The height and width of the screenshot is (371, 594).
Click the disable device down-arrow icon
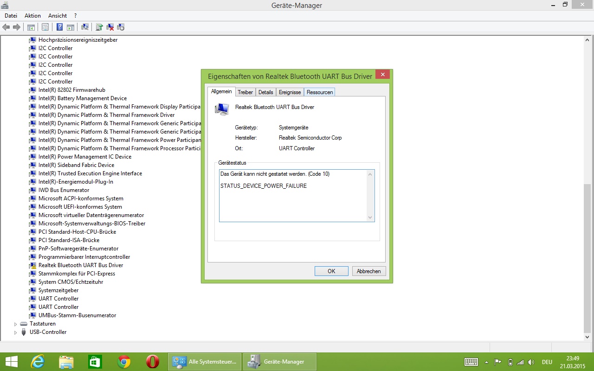coord(121,27)
